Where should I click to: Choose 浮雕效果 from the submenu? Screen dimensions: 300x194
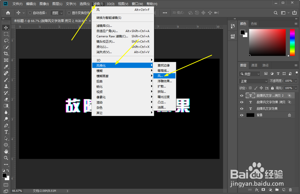(x=164, y=81)
